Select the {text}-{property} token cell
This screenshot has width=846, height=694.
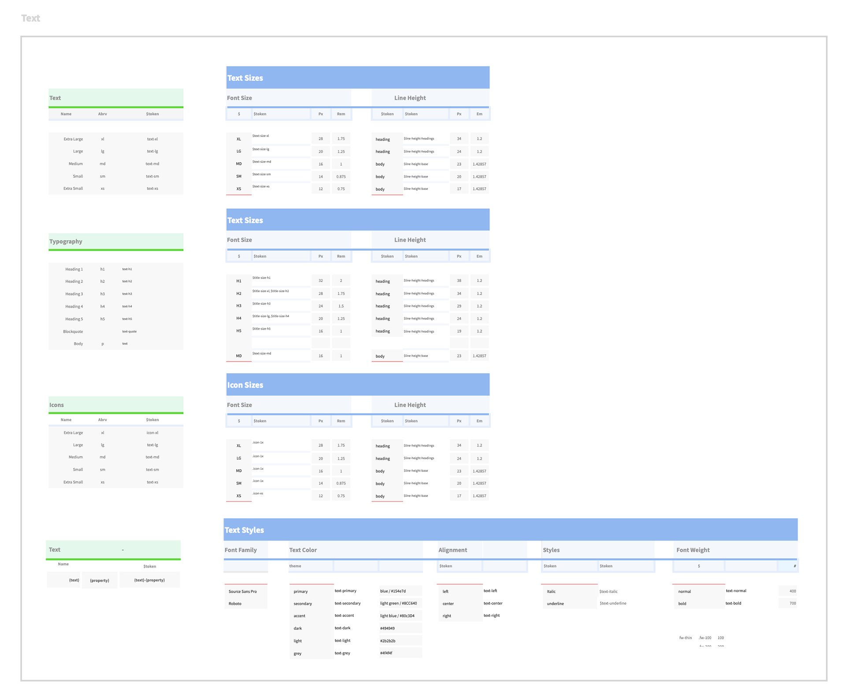pos(149,580)
